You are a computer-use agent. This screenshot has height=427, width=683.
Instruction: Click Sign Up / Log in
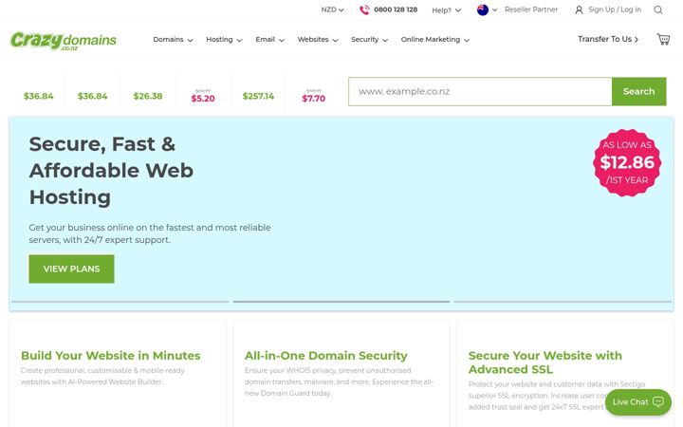[x=614, y=9]
